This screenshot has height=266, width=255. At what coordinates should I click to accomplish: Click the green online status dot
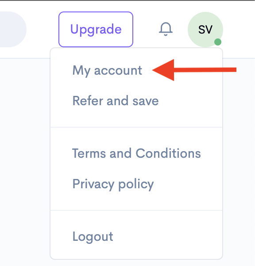point(218,42)
